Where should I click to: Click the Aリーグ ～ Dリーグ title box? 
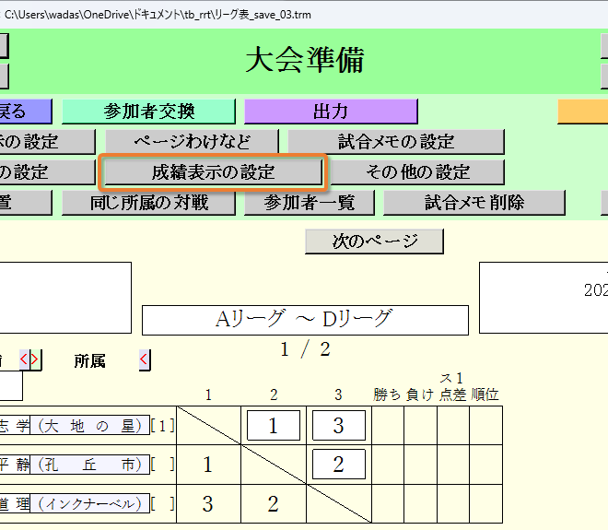(305, 320)
